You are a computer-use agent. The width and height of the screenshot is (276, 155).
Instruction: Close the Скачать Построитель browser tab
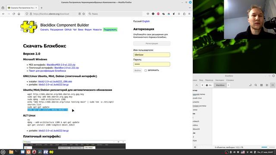pos(36,8)
